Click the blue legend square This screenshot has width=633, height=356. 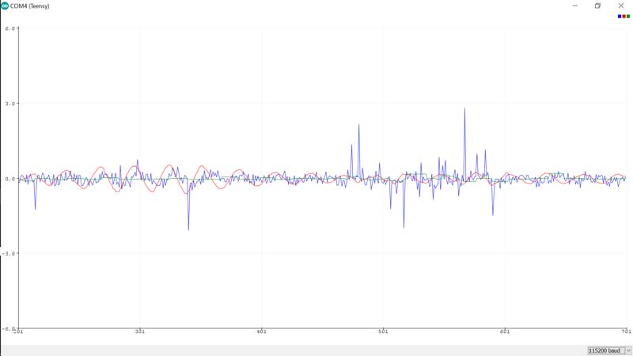point(620,17)
